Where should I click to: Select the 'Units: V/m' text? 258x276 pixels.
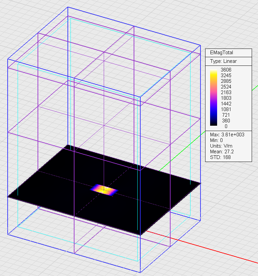click(221, 146)
